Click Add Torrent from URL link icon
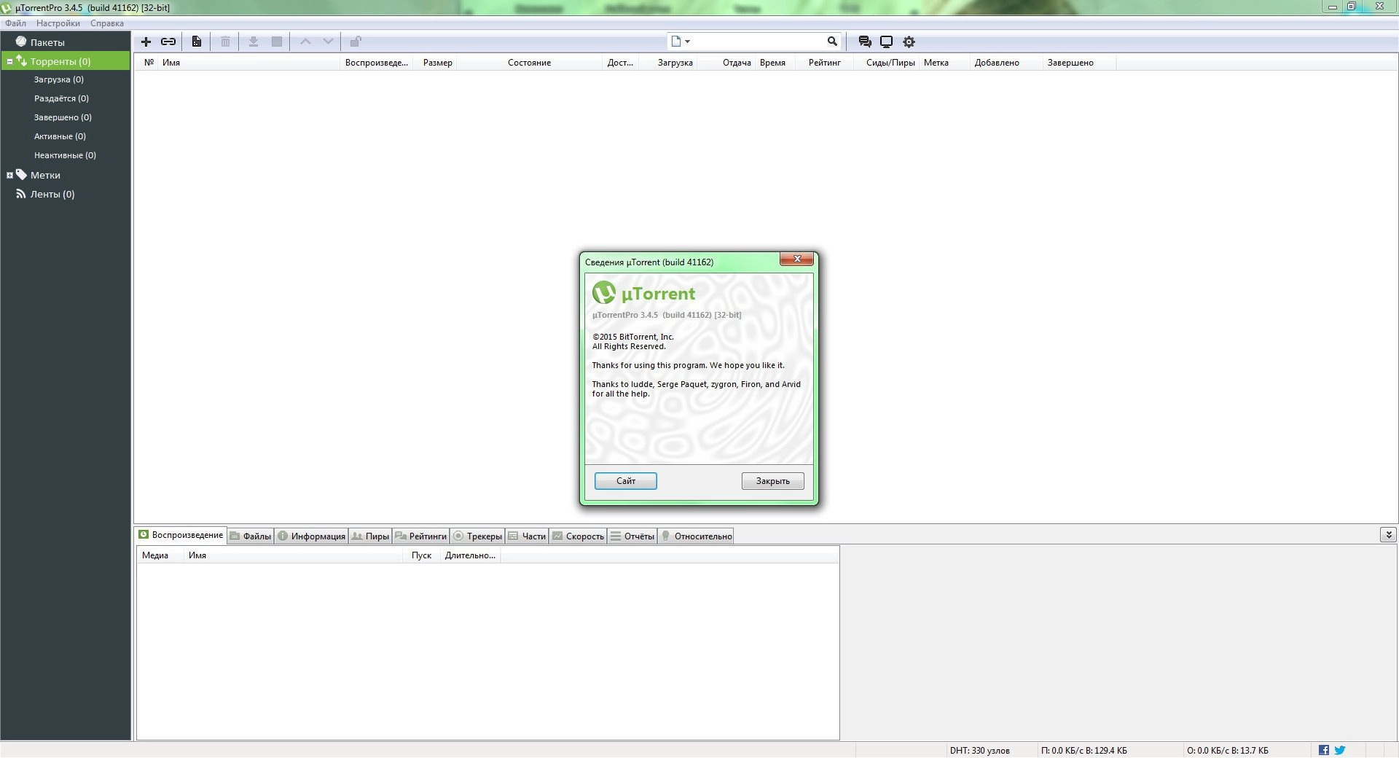Viewport: 1399px width, 758px height. pos(168,42)
